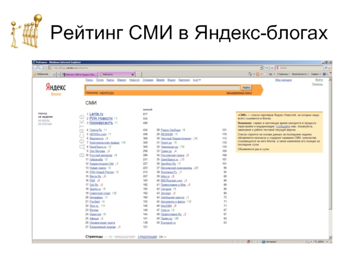Open РИА Новости ranking link
Screen dimensions: 353x265
click(x=101, y=118)
